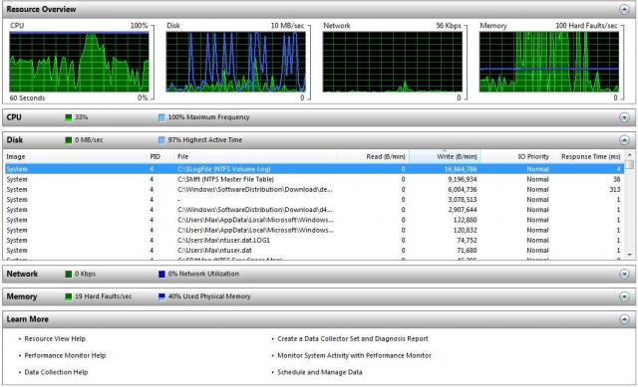Click the Learn More section title

27,319
